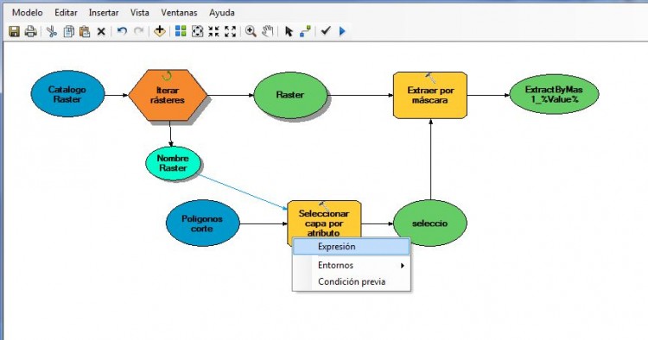The width and height of the screenshot is (648, 340).
Task: Click the Copy icon
Action: (x=68, y=31)
